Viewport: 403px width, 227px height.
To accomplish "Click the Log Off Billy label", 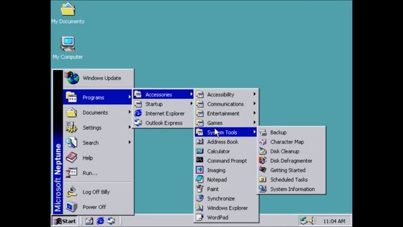I will pyautogui.click(x=96, y=192).
